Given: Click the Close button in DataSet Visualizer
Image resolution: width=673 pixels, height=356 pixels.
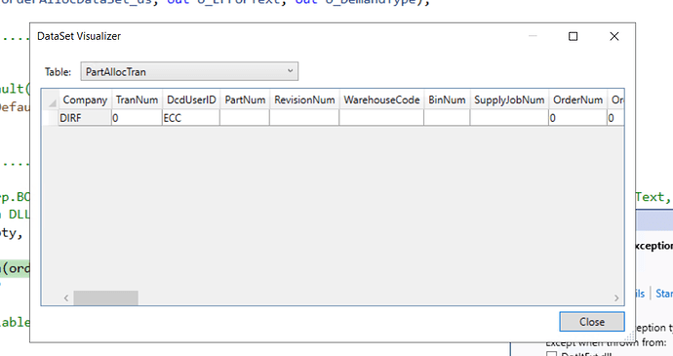Looking at the screenshot, I should click(592, 322).
